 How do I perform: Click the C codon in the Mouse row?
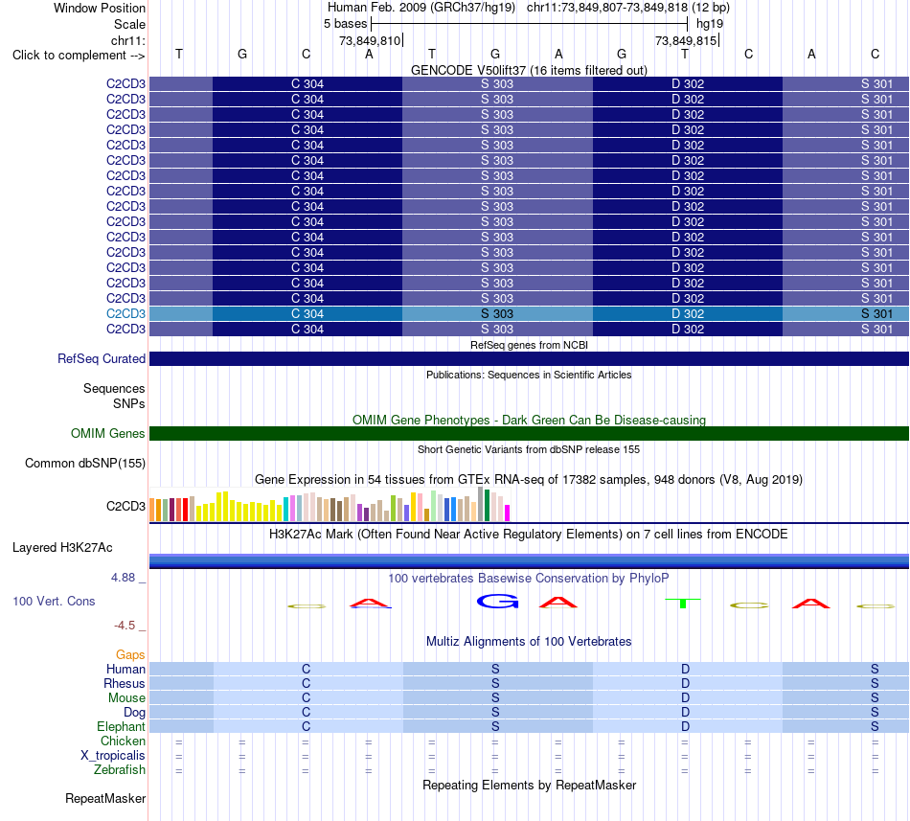coord(306,698)
